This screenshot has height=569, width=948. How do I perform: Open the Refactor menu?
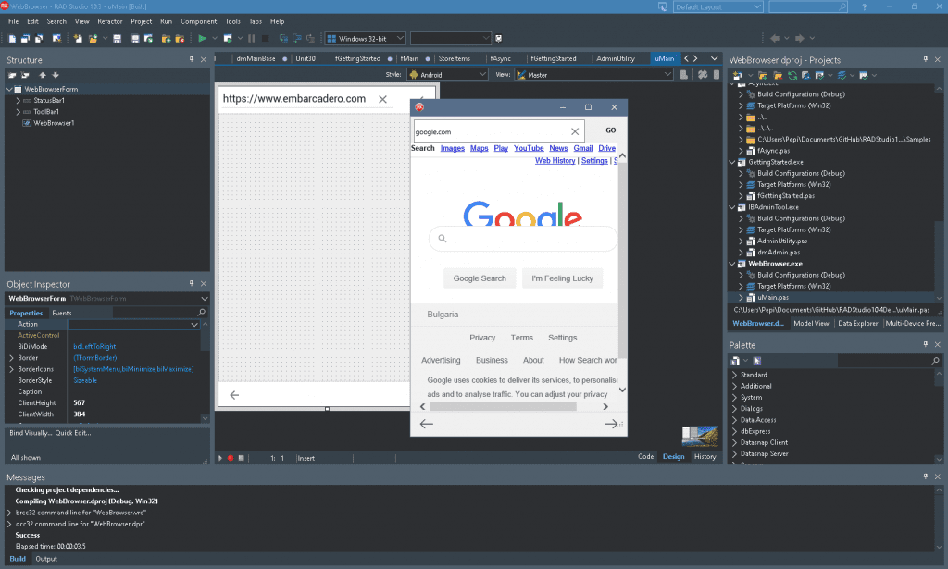pyautogui.click(x=110, y=21)
